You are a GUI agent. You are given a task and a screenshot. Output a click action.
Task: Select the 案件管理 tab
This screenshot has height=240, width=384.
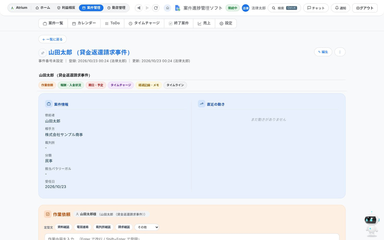91,8
